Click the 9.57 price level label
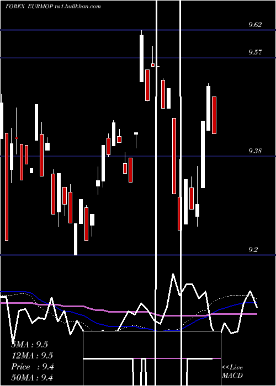Screen dimensions: 276x386 tap(255, 52)
